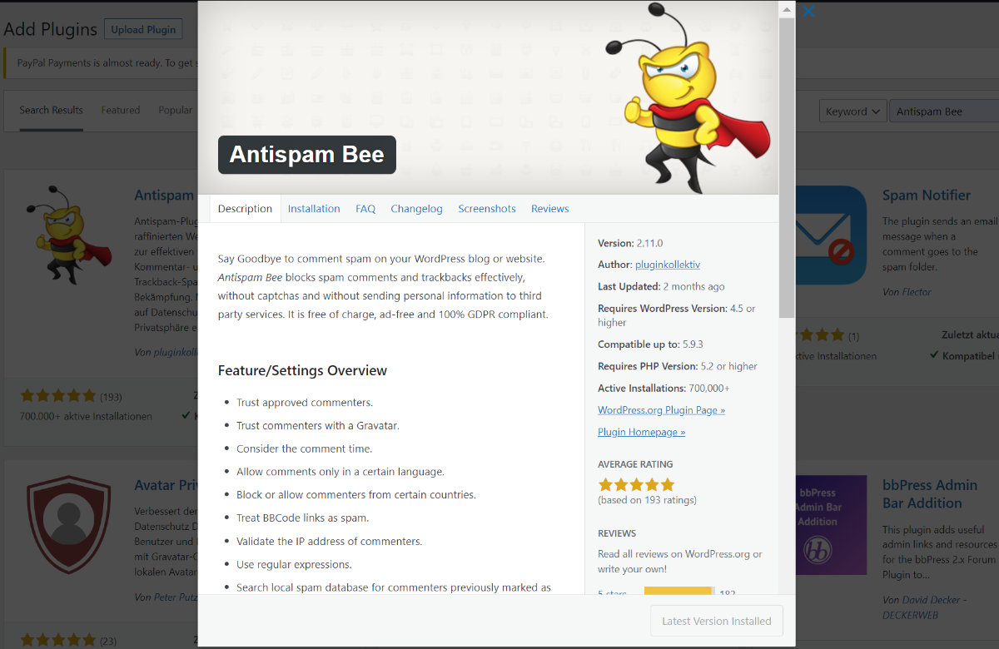Click the 'Last Updated: 2 months ago' text
This screenshot has height=649, width=999.
(x=661, y=286)
